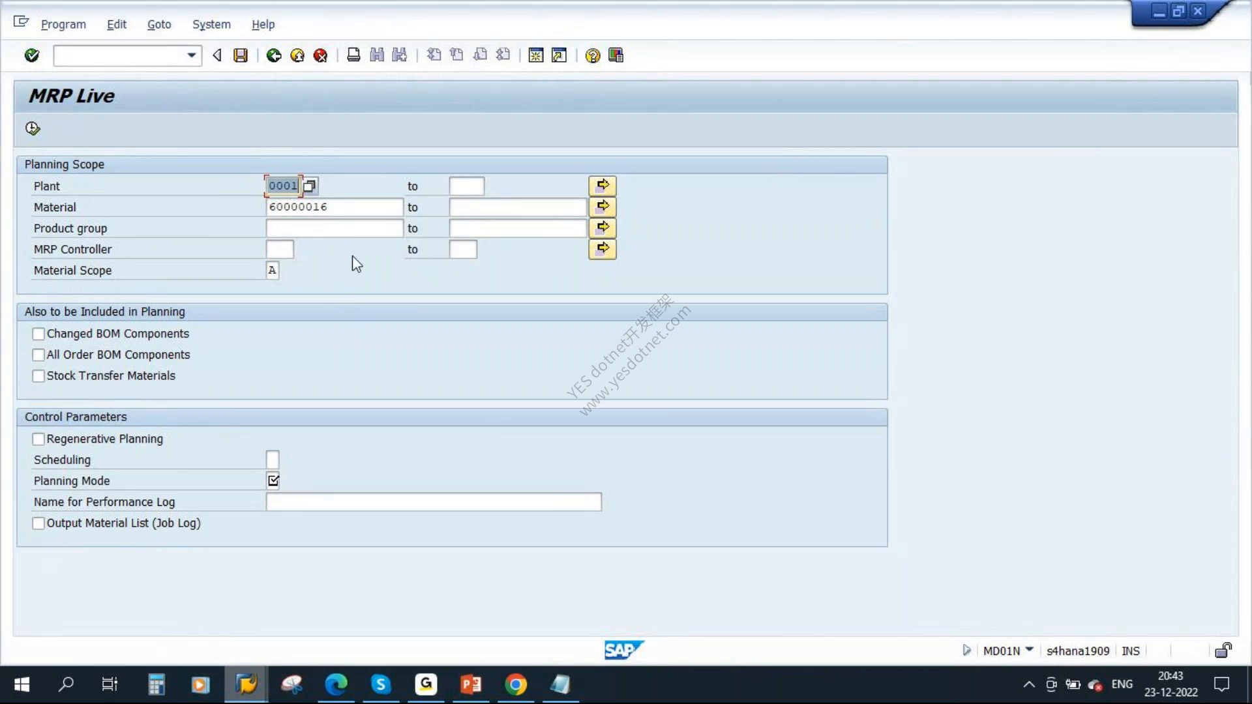Click the SAP window menu icon beside Program
Image resolution: width=1252 pixels, height=704 pixels.
21,22
